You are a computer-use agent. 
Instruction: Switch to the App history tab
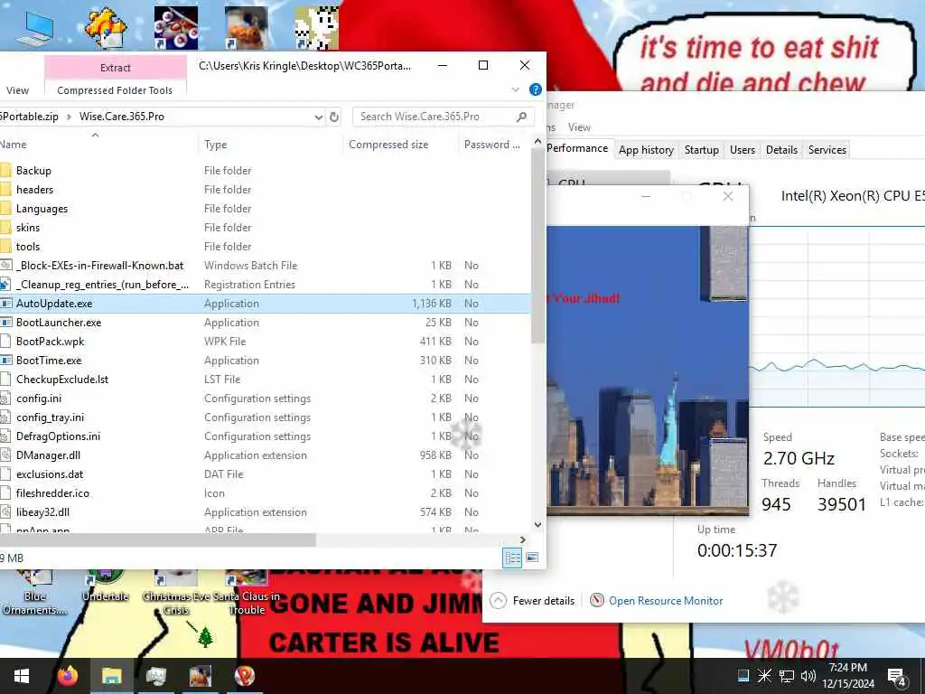(x=646, y=150)
